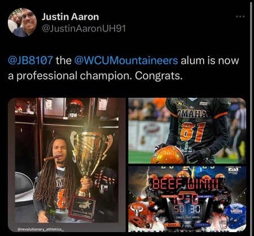Image resolution: width=254 pixels, height=236 pixels.
Task: Open Justin Aaron's profile avatar
Action: (x=22, y=23)
